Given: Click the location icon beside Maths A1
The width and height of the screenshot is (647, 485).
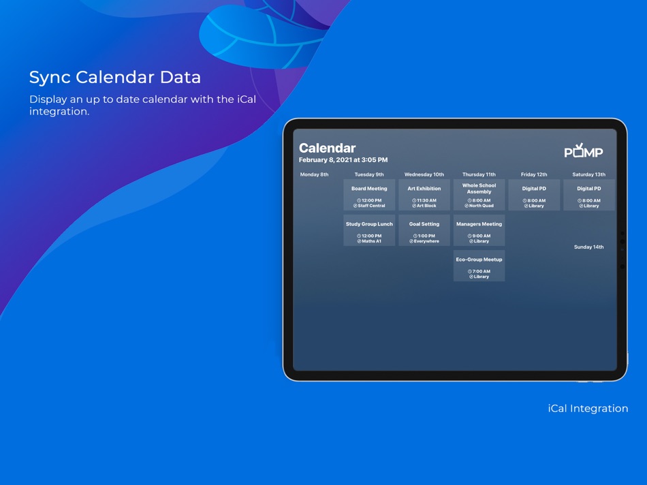Looking at the screenshot, I should (360, 241).
